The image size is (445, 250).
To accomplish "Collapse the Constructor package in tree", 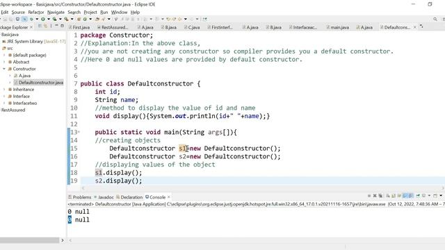I will pos(4,69).
